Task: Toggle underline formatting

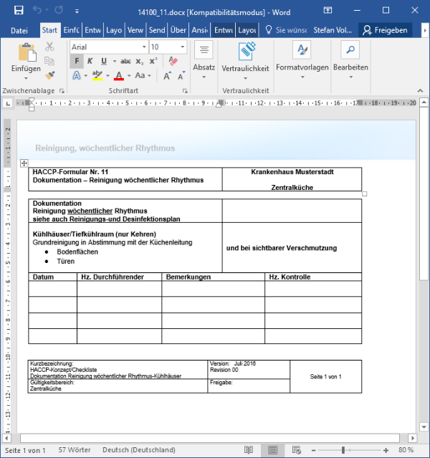Action: [x=104, y=61]
